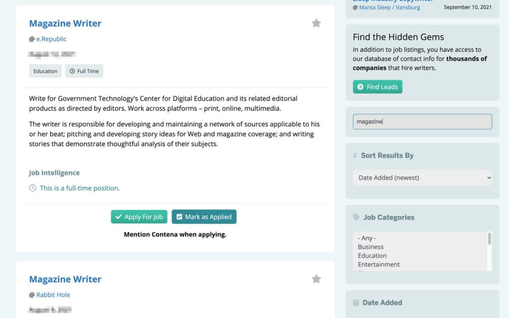This screenshot has height=318, width=509.
Task: Mark the e.Republic job as applied
Action: click(x=204, y=217)
